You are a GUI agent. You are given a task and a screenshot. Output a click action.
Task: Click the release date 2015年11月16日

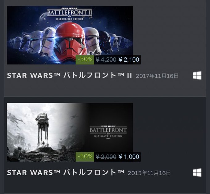(x=149, y=173)
